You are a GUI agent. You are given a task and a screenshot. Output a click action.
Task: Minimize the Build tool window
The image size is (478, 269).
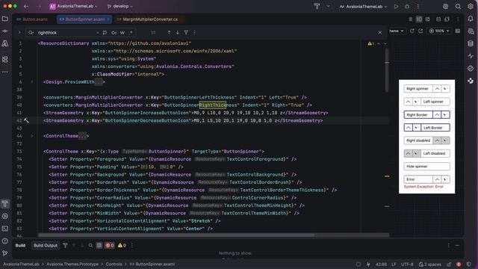(457, 245)
